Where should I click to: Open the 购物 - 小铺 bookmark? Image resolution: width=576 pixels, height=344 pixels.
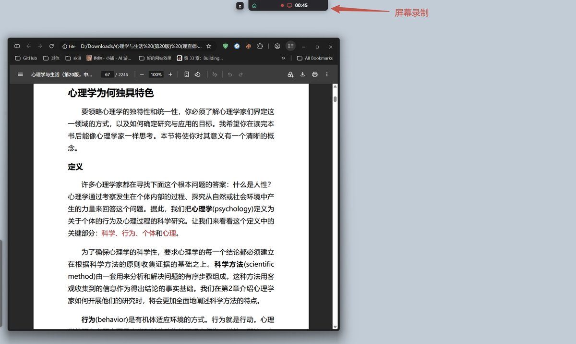(x=108, y=58)
